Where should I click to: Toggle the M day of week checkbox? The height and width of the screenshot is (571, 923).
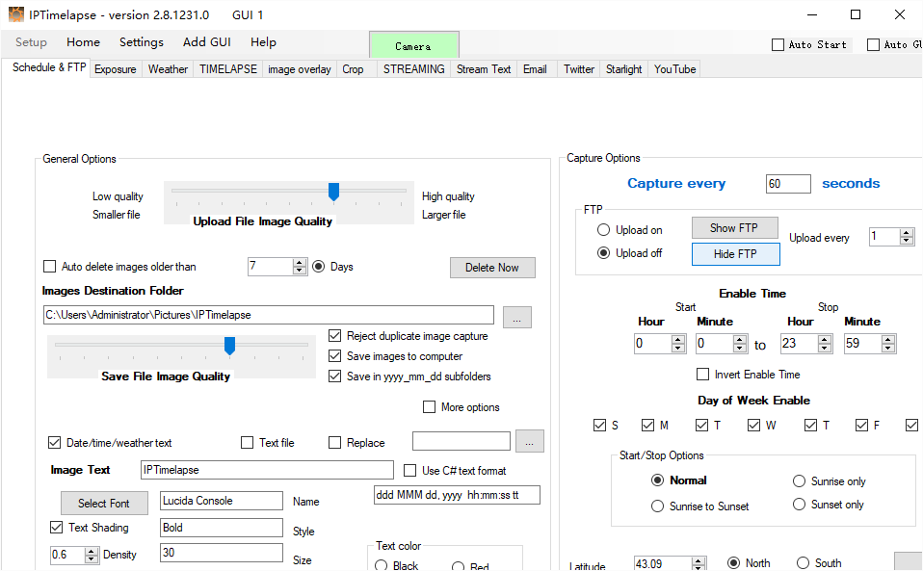pyautogui.click(x=648, y=426)
